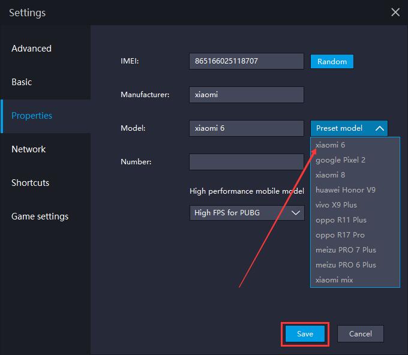Pick huawei Honor V9 preset

pyautogui.click(x=355, y=190)
